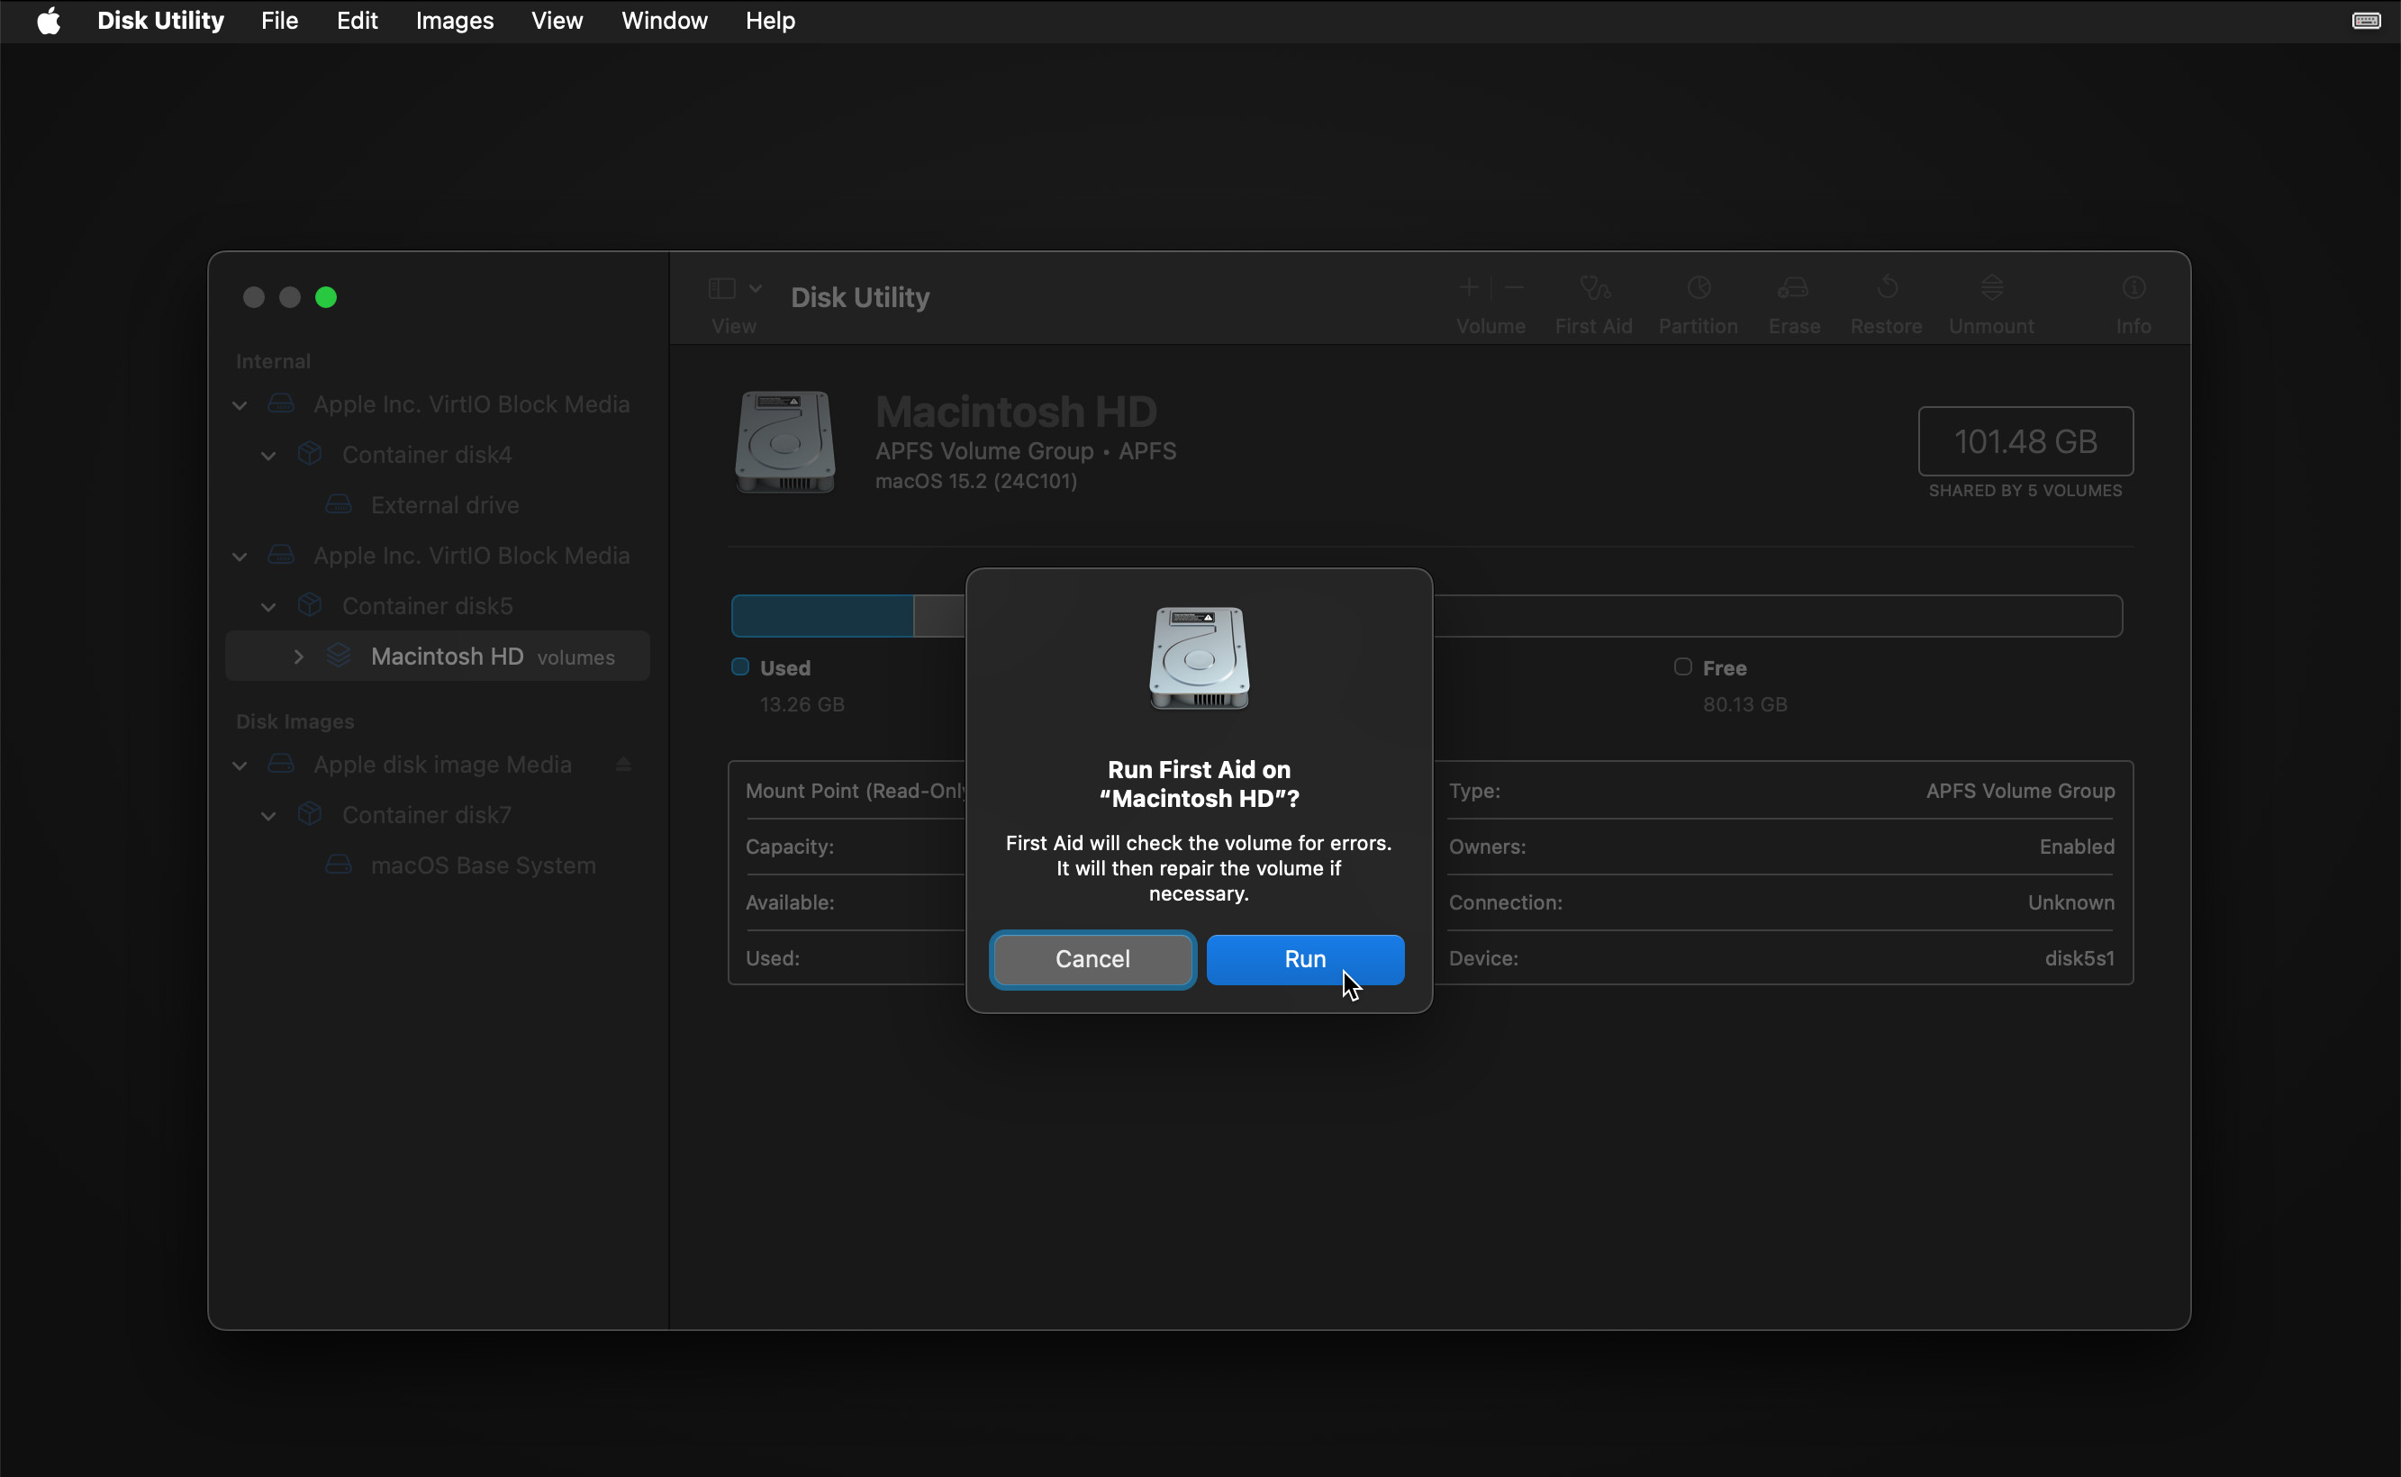This screenshot has width=2401, height=1477.
Task: Click the macOS 15.2 (24C101) version text
Action: coord(976,482)
